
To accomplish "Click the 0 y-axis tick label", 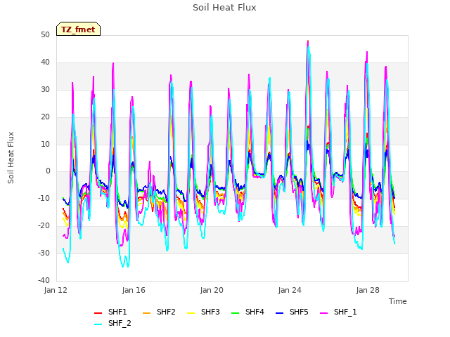I will pos(48,171).
